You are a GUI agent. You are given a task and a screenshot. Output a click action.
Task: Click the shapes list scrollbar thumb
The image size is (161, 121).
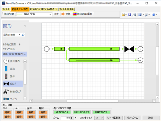tap(25, 77)
